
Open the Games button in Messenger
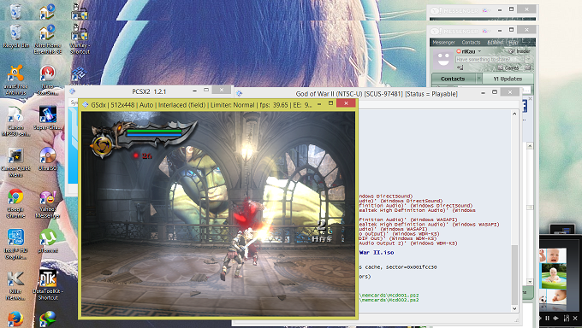(508, 67)
